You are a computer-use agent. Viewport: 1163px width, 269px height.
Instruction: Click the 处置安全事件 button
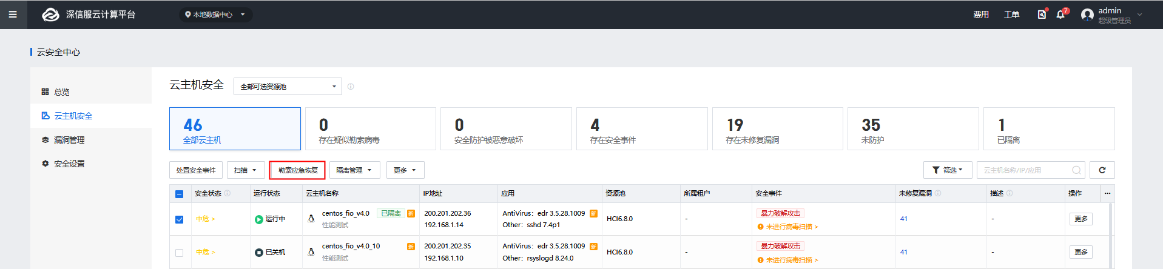pos(196,170)
